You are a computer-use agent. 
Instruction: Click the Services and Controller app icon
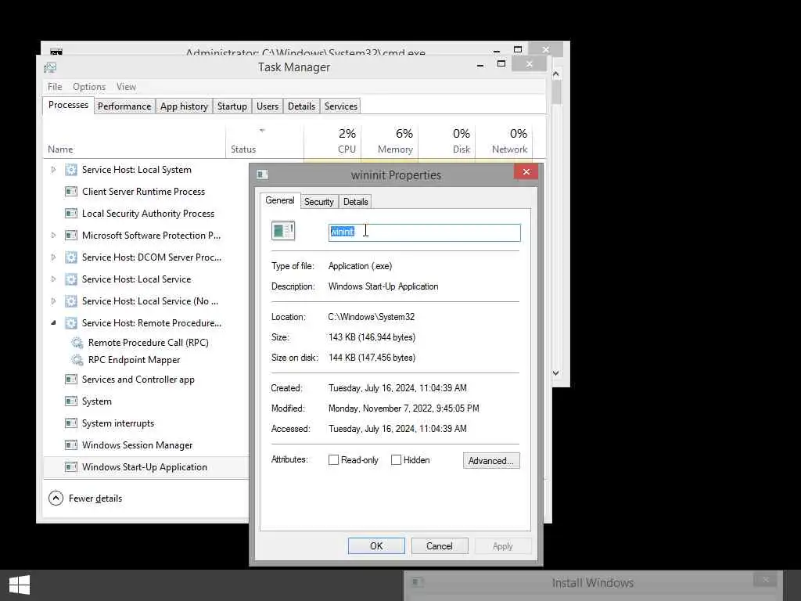coord(71,380)
